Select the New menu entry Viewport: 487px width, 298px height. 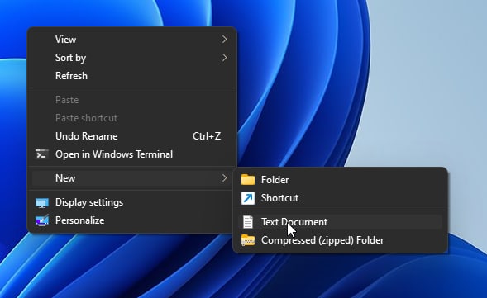pos(132,178)
